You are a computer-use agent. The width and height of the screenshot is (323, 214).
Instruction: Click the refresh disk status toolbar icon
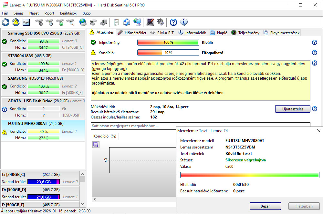pyautogui.click(x=5, y=22)
